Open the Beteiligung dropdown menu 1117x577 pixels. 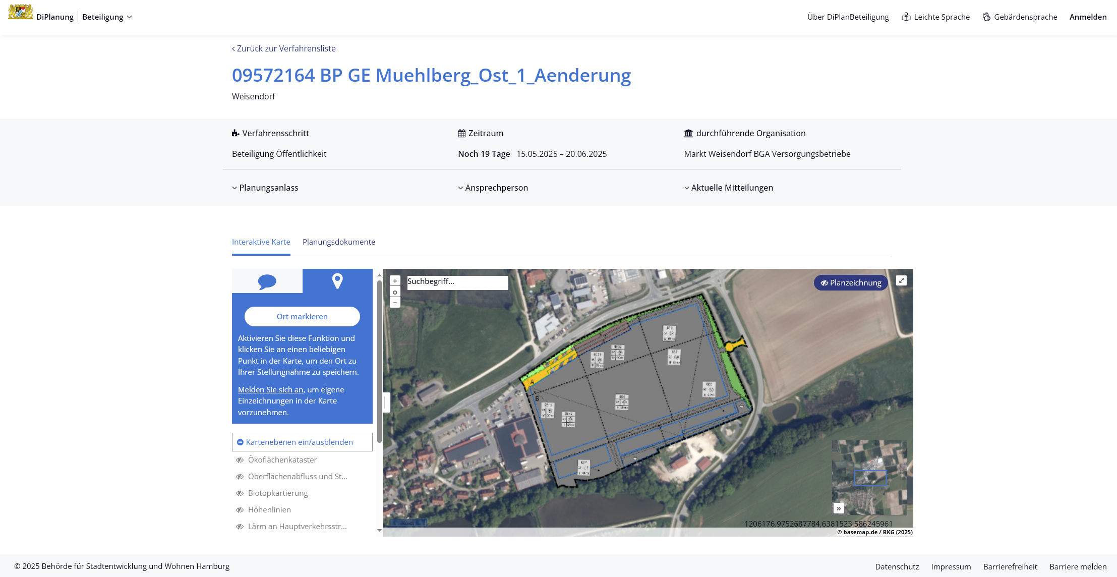coord(107,17)
